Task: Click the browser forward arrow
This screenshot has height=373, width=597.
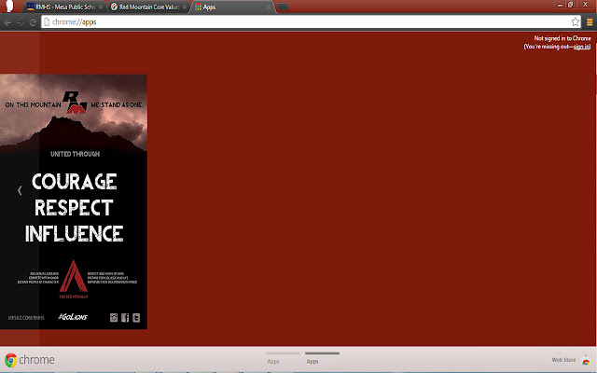Action: (x=20, y=22)
